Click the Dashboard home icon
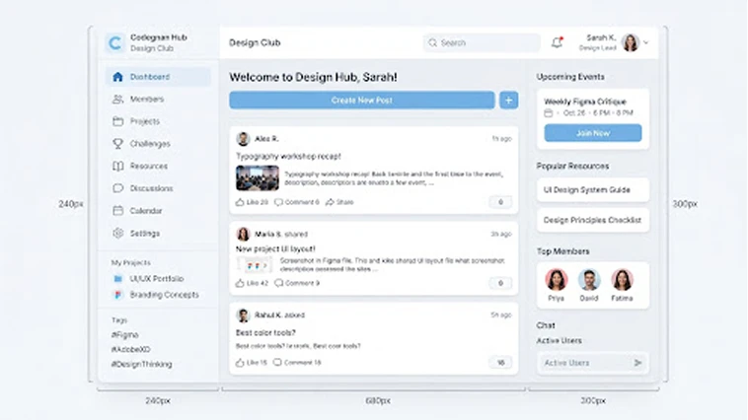 (117, 77)
